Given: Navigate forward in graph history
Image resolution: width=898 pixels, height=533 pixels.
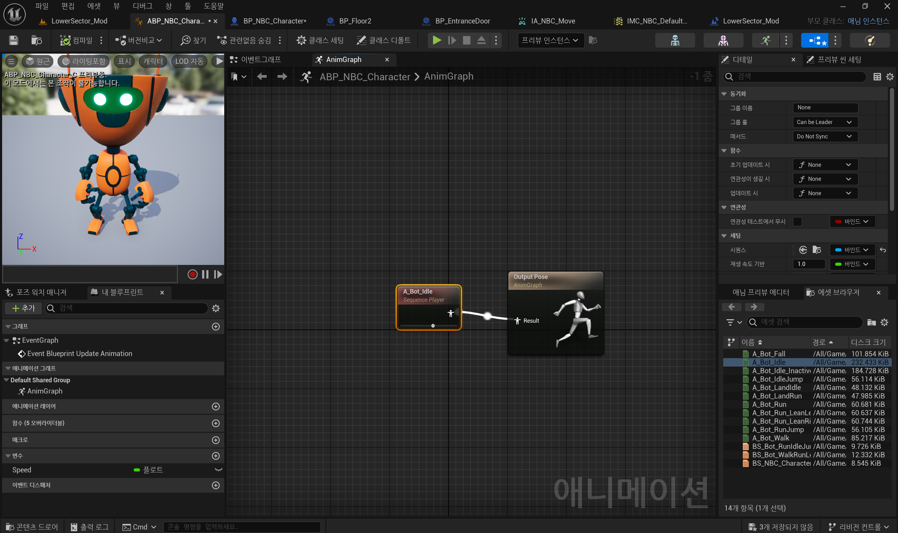Looking at the screenshot, I should (282, 76).
